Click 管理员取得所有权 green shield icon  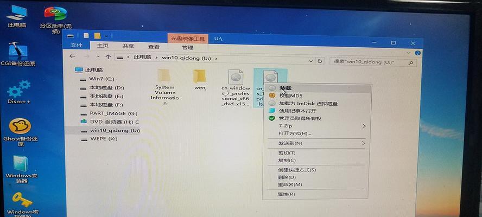tap(271, 118)
